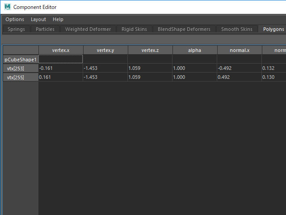Screen dimensions: 286x215
Task: Click the vertex.x column header
Action: click(61, 50)
